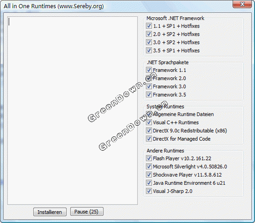255x223 pixels.
Task: Click inside the empty log text area
Action: tap(72, 110)
